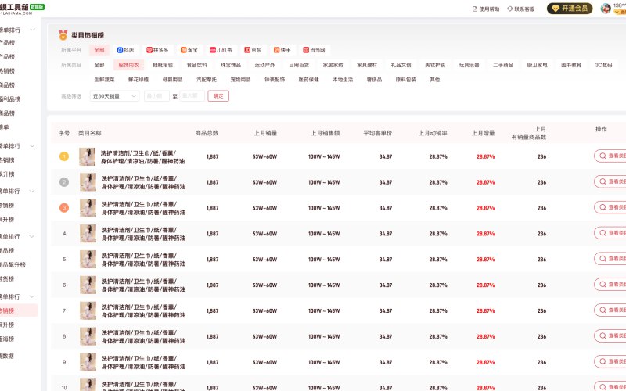The height and width of the screenshot is (391, 626).
Task: Filter by the 淘宝 platform
Action: 189,50
